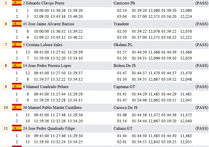The image size is (209, 147).
Task: Select rank number 6 cell
Action: [x=6, y=24]
